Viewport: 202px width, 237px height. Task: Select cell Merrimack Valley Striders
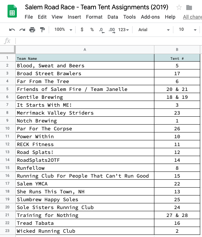tap(85, 113)
